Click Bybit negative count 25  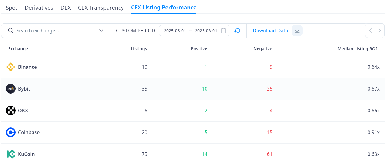(x=270, y=89)
